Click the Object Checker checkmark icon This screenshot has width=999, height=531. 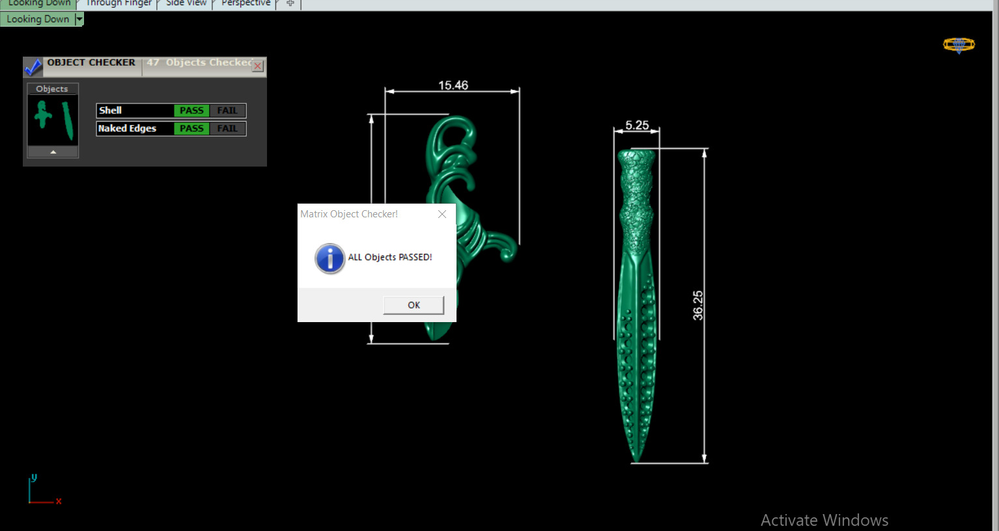[33, 66]
